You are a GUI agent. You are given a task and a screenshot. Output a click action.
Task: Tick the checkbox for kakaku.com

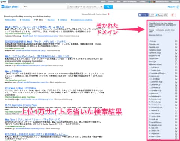click(176, 96)
